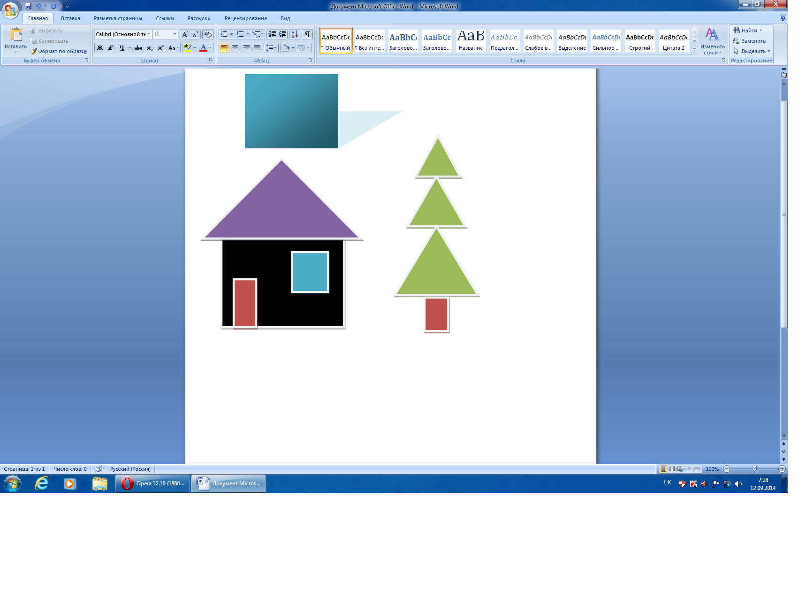Switch to Opera 12.16 taskbar window
The width and height of the screenshot is (806, 597).
152,483
